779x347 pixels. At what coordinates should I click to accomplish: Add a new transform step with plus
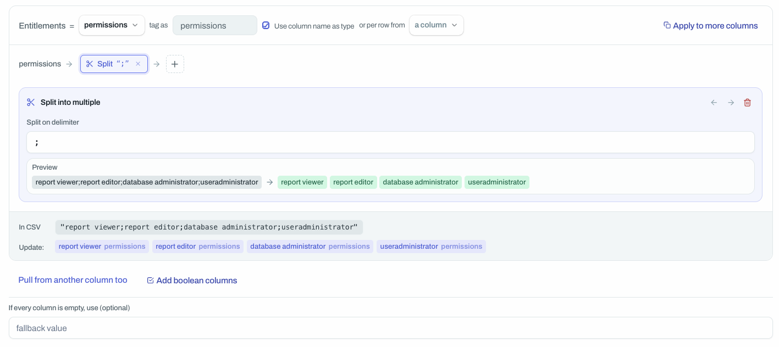tap(175, 64)
